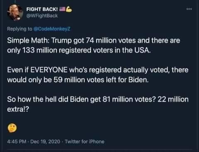Image resolution: width=199 pixels, height=152 pixels.
Task: Click the '133 million registered voters' line
Action: (x=79, y=50)
